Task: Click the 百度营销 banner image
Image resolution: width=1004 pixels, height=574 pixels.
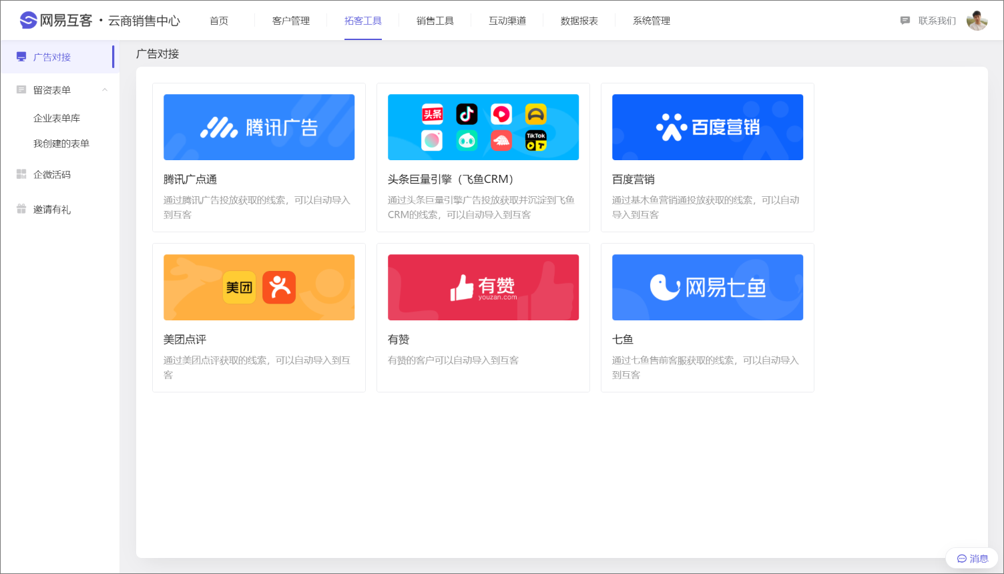Action: click(708, 127)
